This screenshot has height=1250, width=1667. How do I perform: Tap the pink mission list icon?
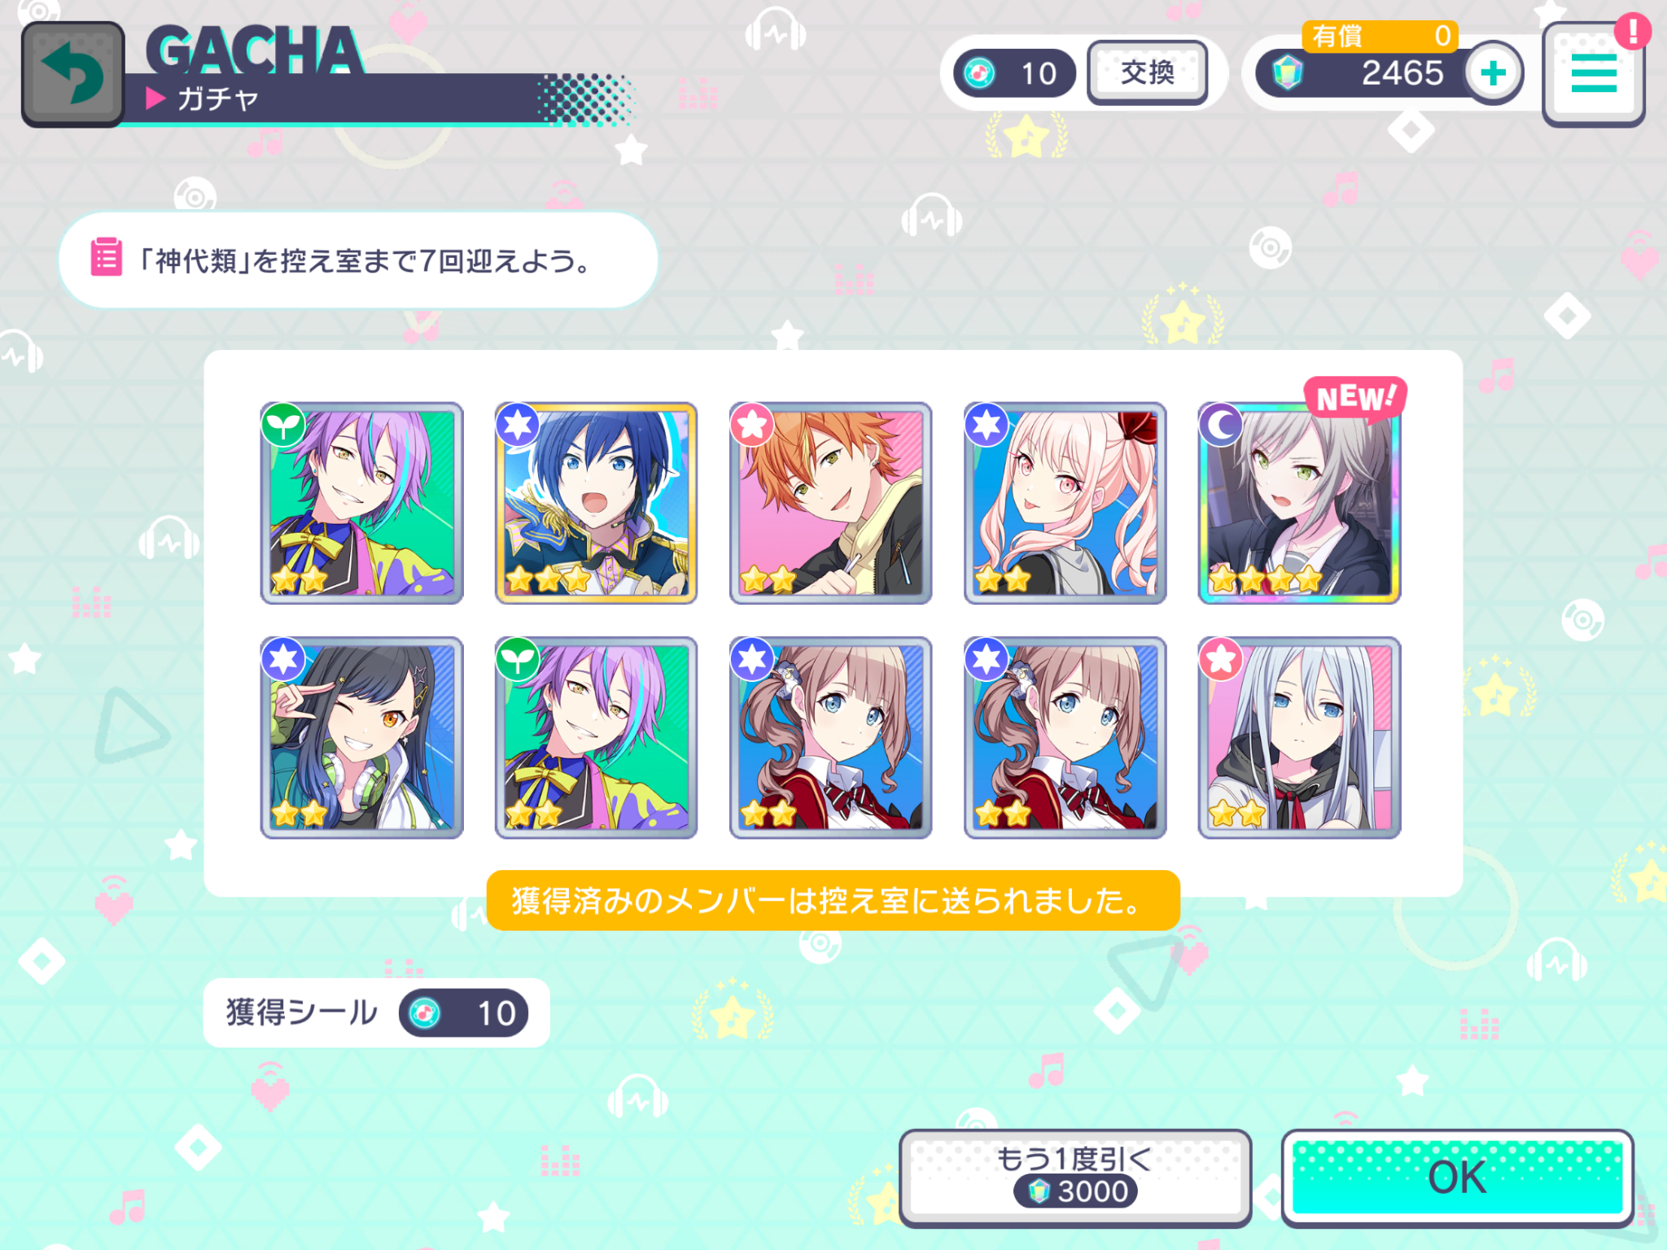click(106, 257)
